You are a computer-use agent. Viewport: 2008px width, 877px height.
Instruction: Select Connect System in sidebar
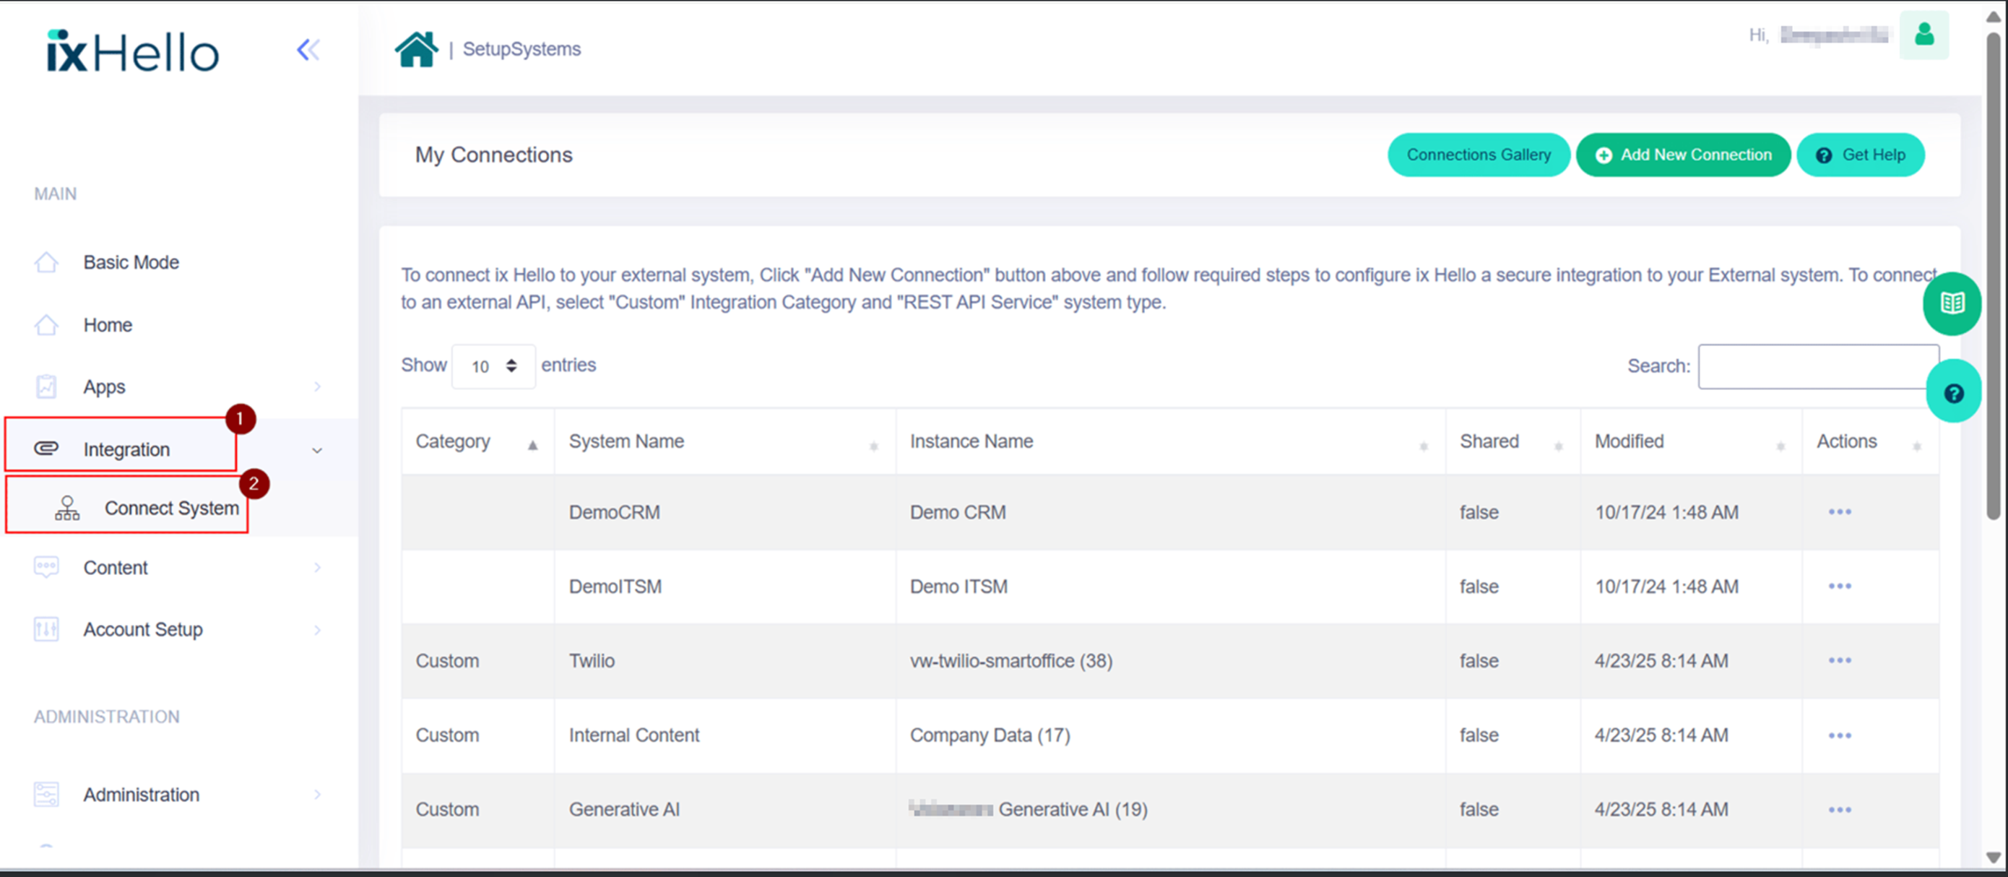171,509
